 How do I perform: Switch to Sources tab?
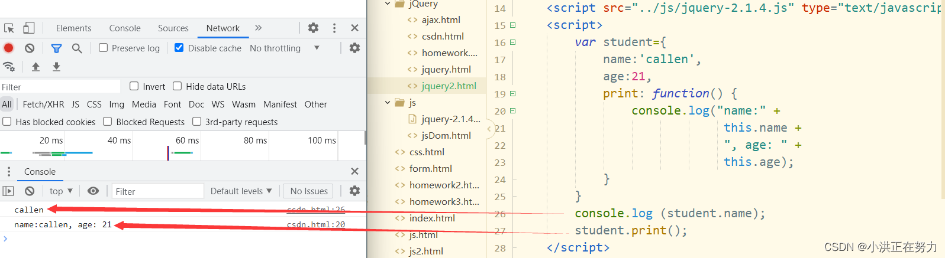pos(173,28)
